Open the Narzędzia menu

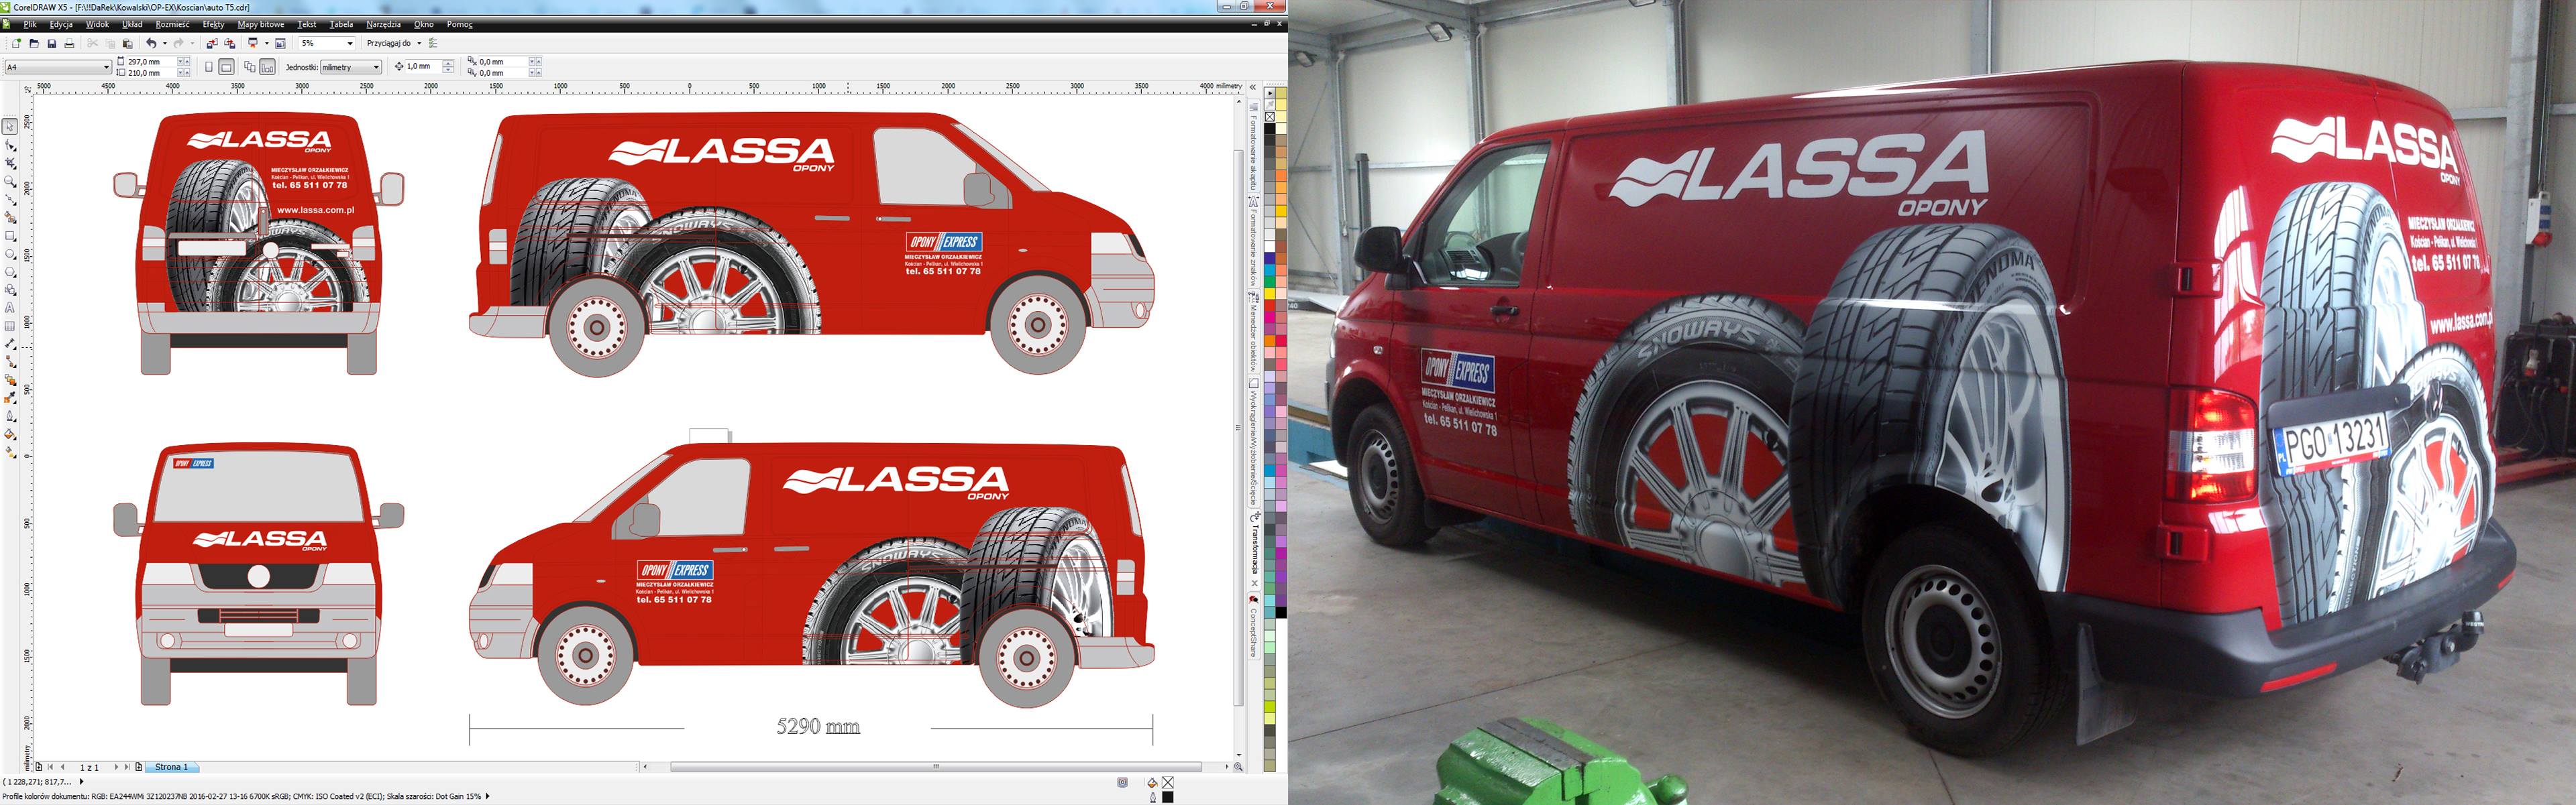pos(383,24)
